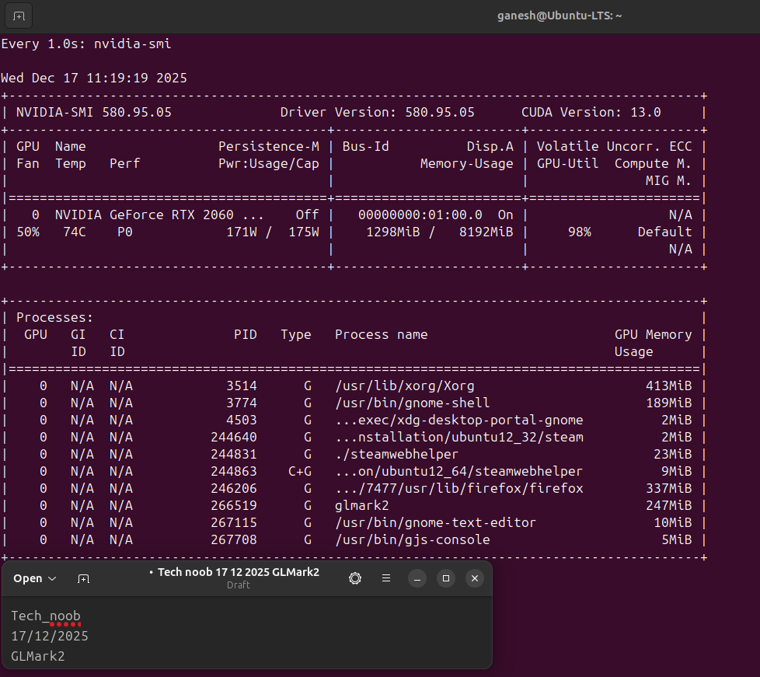Click the /usr/lib/xorg/Xorg process entry
Screen dimensions: 760x677
point(404,386)
